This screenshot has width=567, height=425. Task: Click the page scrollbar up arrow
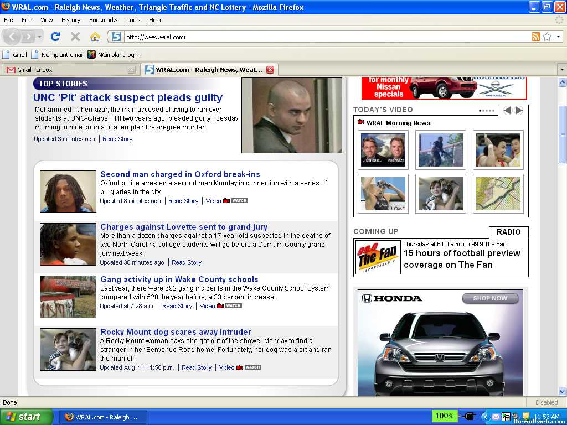click(x=563, y=82)
